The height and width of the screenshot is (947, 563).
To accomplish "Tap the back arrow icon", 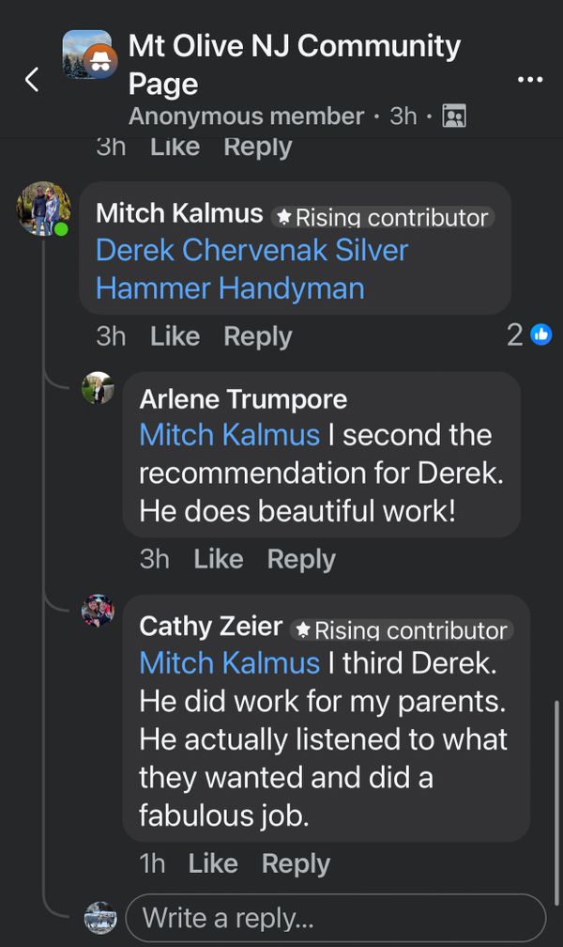I will [32, 79].
